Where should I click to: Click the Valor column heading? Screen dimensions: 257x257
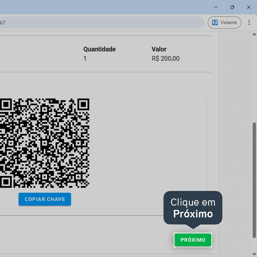coord(159,49)
